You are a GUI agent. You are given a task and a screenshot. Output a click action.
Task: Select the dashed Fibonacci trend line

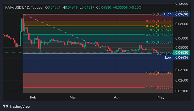coord(69,34)
